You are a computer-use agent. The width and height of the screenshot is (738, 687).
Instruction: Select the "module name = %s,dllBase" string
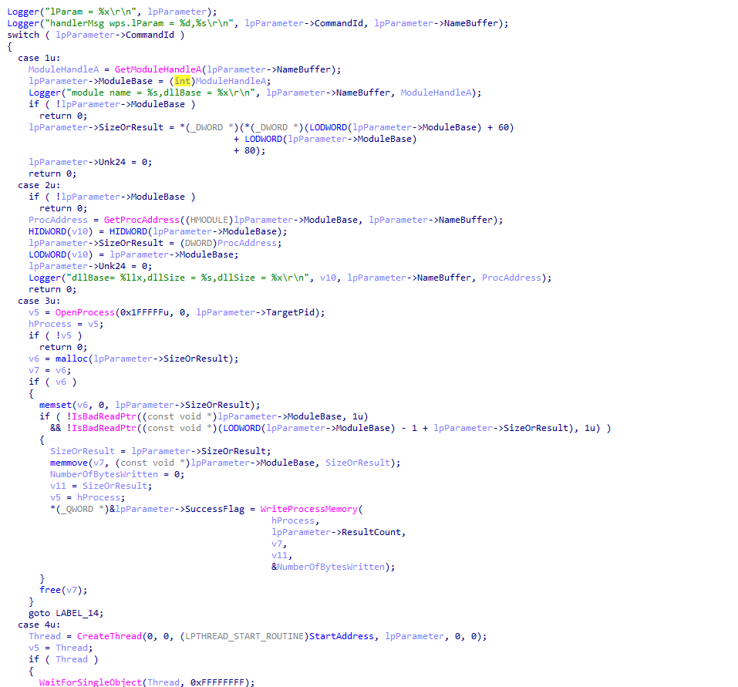click(163, 93)
